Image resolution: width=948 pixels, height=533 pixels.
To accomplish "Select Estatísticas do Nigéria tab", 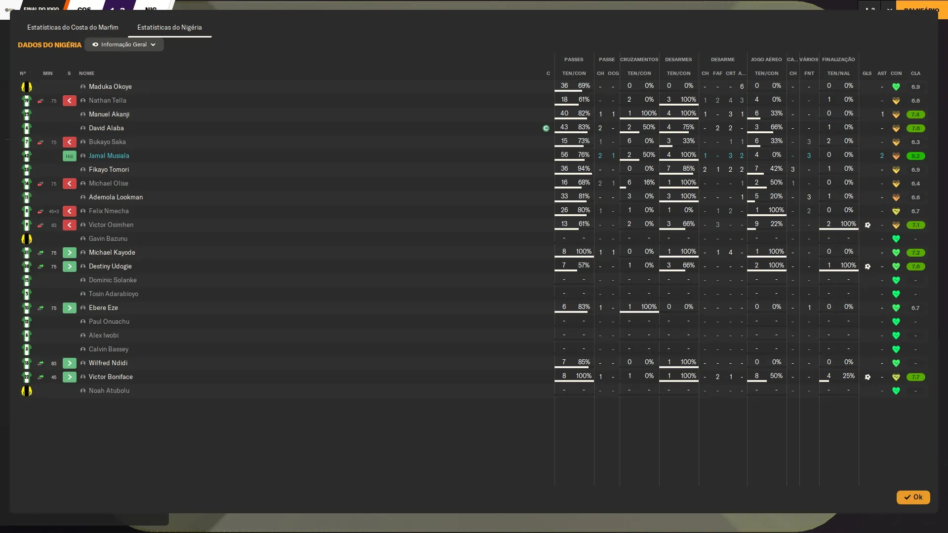I will click(169, 27).
